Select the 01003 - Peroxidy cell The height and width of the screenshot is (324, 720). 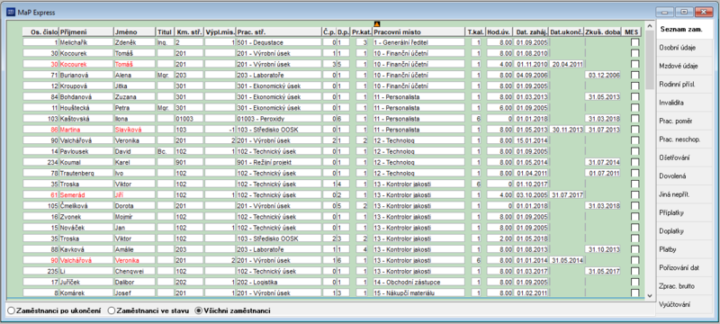pyautogui.click(x=279, y=119)
